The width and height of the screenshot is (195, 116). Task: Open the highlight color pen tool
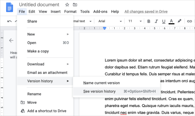pyautogui.click(x=179, y=21)
